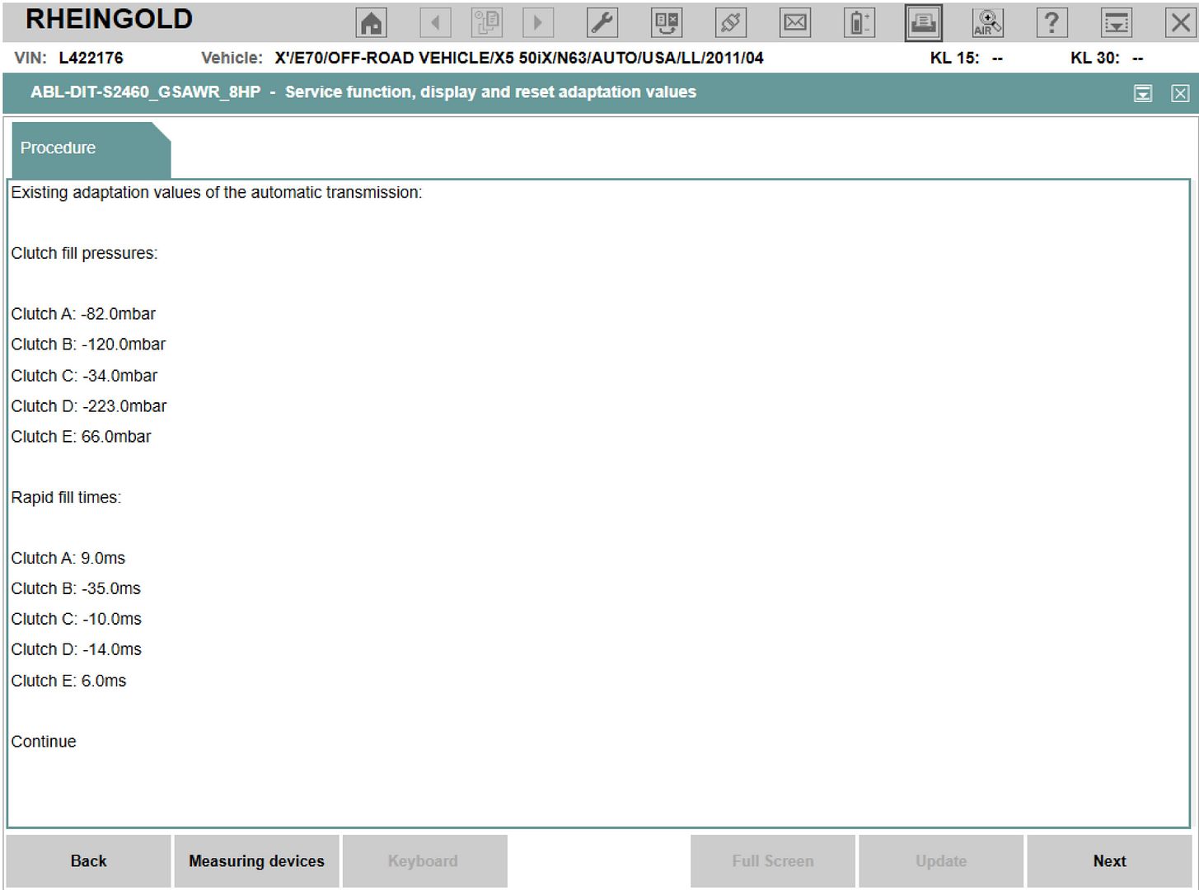
Task: Open Measuring devices
Action: click(256, 861)
